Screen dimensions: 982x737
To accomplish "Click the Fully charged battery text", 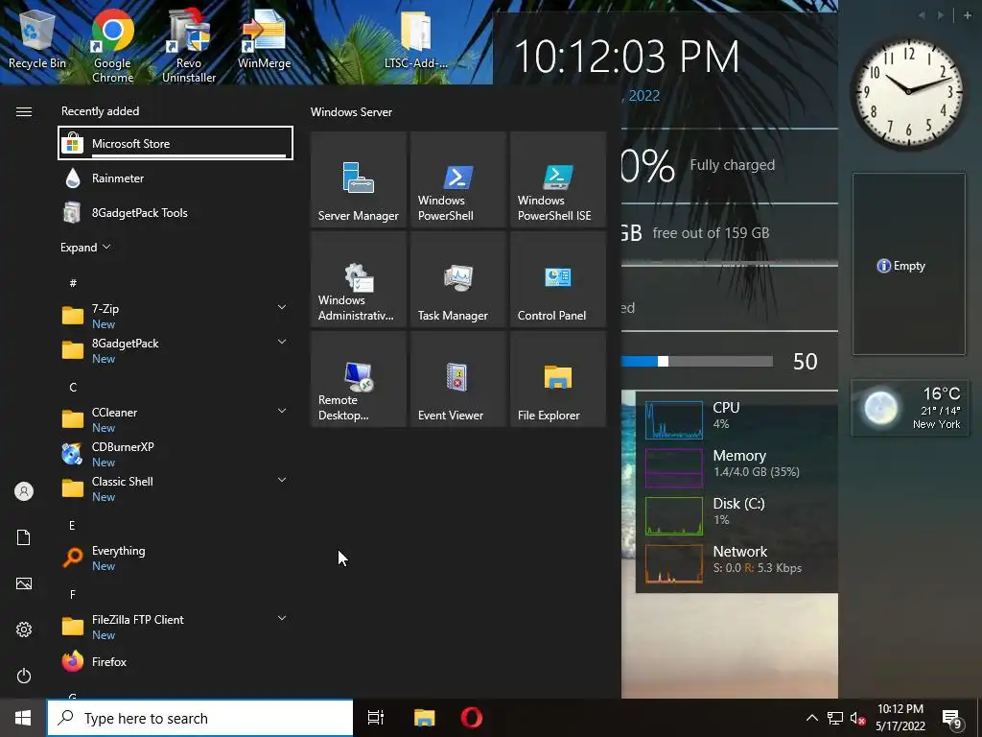I will click(x=732, y=165).
